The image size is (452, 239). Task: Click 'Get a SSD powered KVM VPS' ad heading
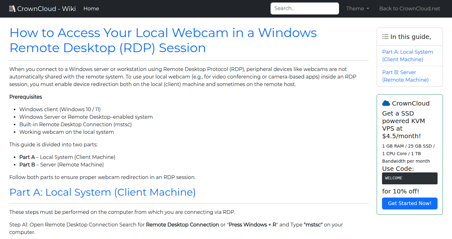pyautogui.click(x=404, y=125)
